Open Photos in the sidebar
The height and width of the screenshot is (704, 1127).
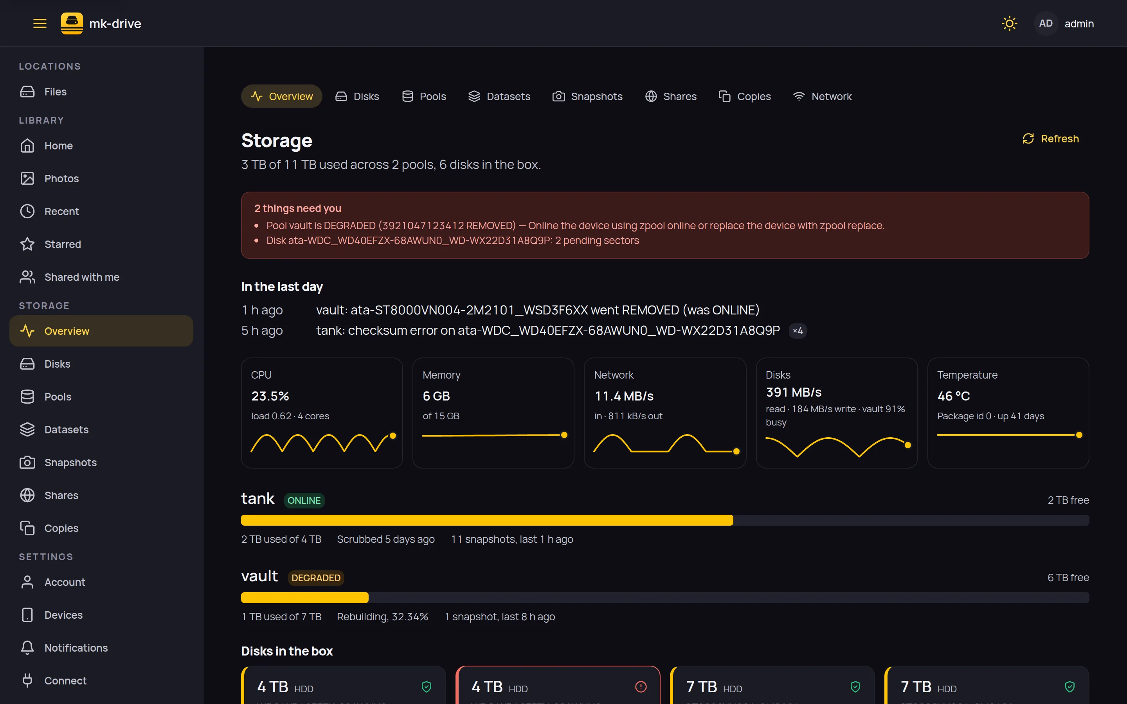101,178
